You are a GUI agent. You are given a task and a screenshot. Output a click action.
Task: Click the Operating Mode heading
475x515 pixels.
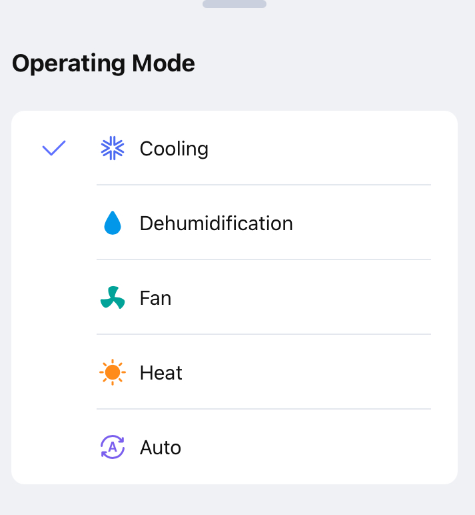(x=103, y=63)
